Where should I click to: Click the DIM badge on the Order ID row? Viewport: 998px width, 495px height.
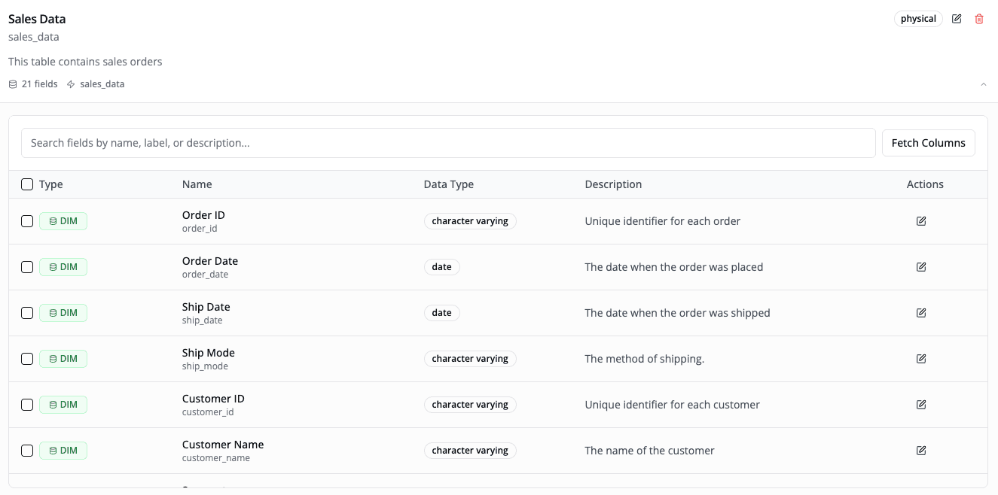(63, 220)
